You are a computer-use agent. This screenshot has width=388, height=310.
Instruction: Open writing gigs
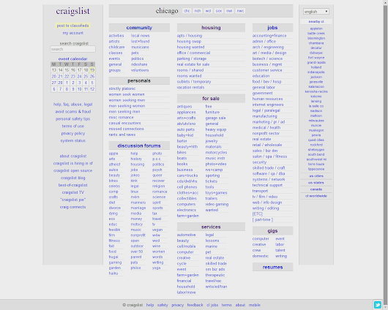click(x=281, y=256)
